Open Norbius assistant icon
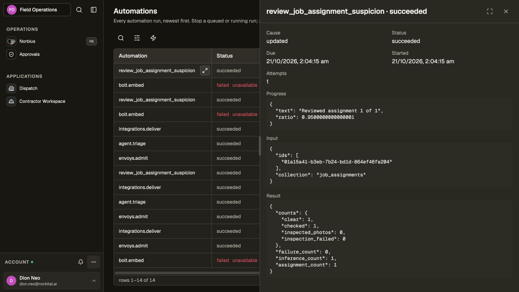This screenshot has height=292, width=519. pyautogui.click(x=11, y=41)
